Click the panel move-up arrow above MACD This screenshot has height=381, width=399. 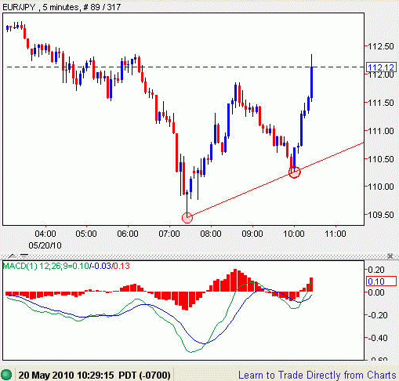12,256
